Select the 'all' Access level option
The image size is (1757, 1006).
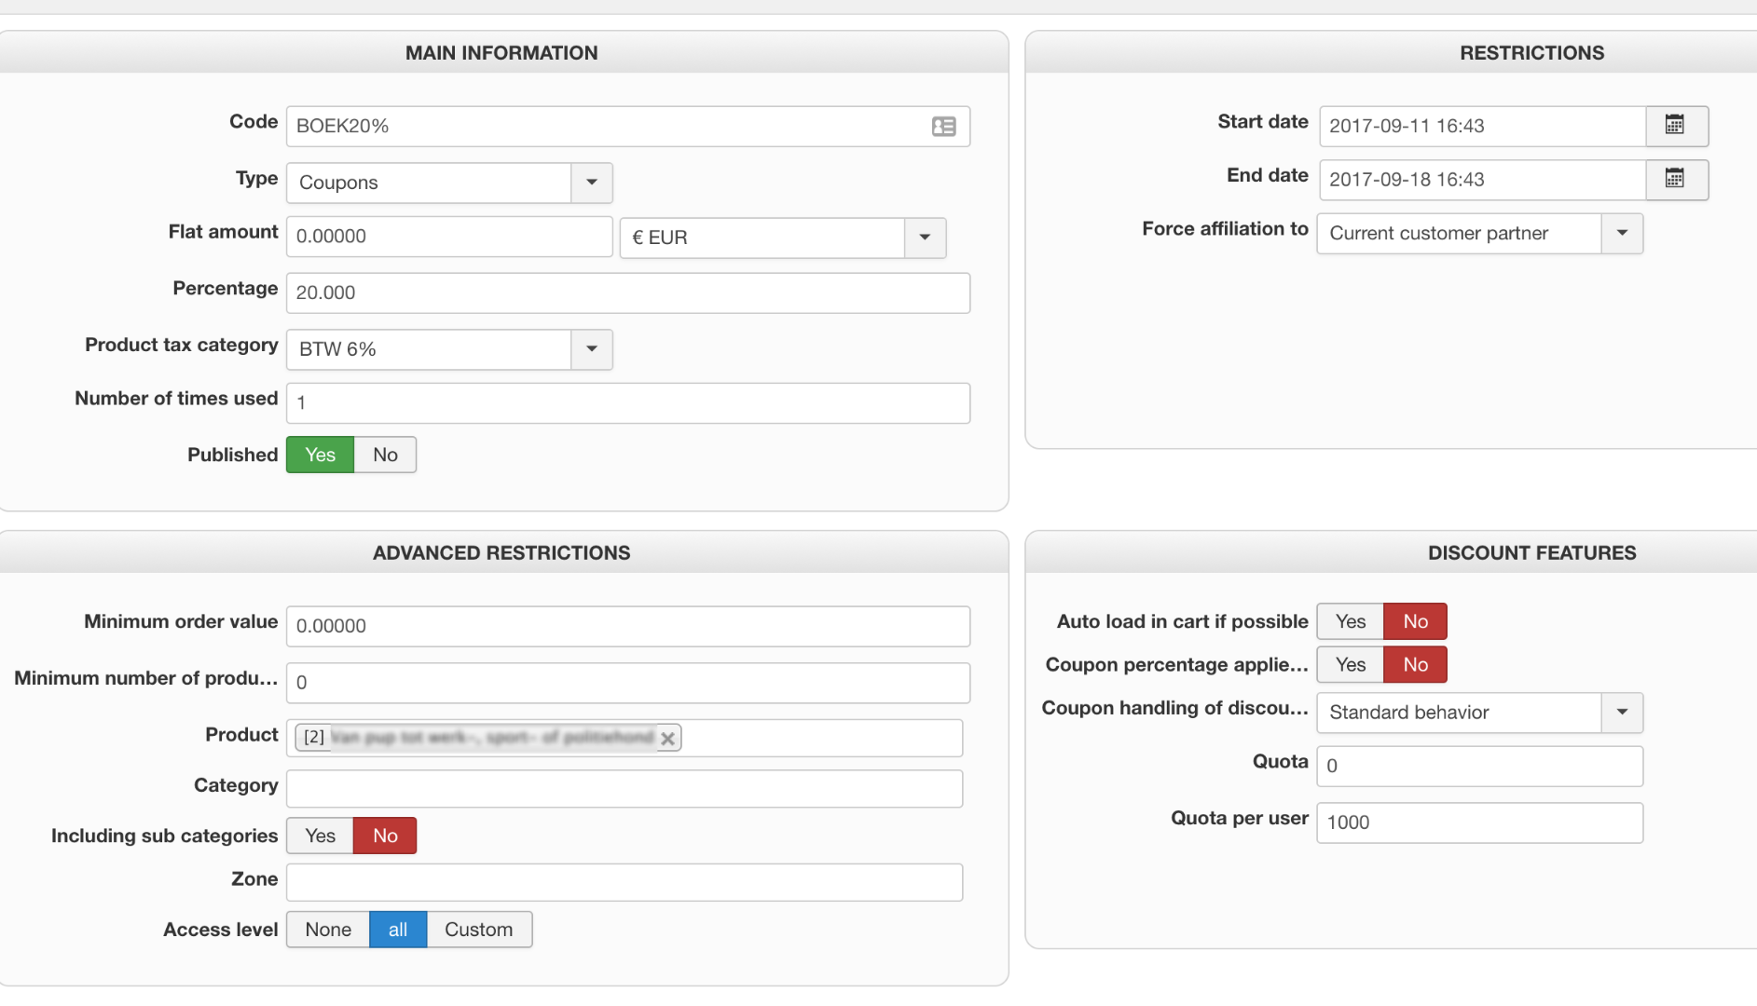pyautogui.click(x=398, y=930)
